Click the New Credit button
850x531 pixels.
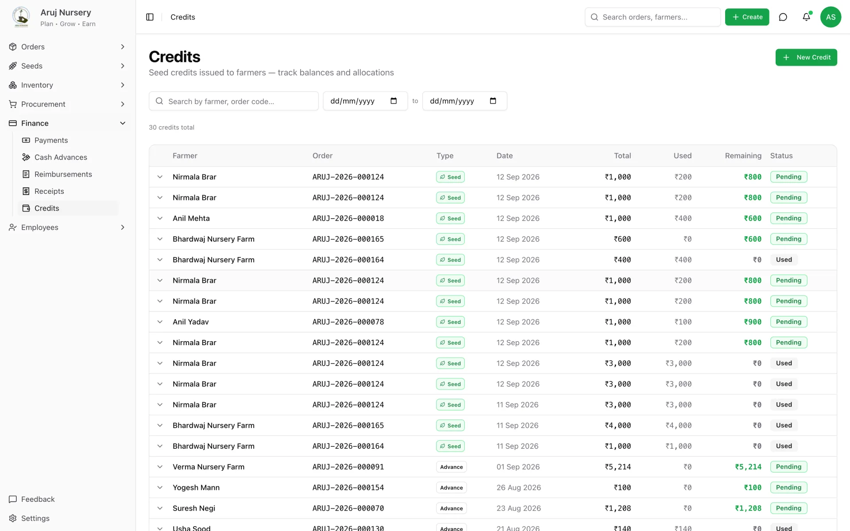tap(806, 57)
